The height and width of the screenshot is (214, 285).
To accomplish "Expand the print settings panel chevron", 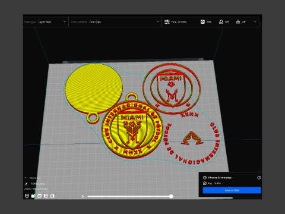I will click(x=255, y=22).
